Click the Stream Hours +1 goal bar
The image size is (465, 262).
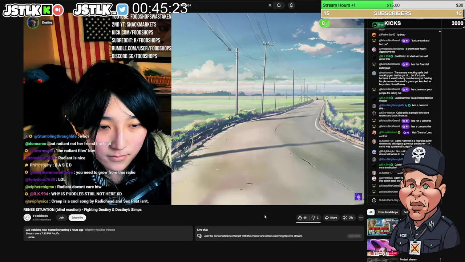393,5
